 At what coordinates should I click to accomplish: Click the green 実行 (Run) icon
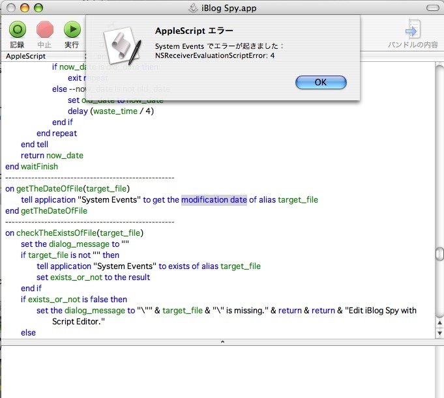[72, 30]
